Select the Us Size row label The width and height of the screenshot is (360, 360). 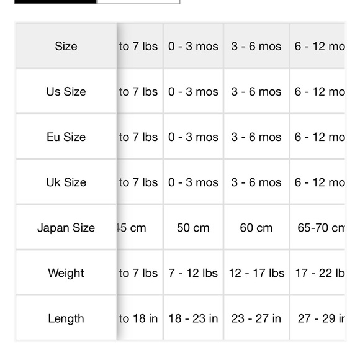pyautogui.click(x=66, y=91)
